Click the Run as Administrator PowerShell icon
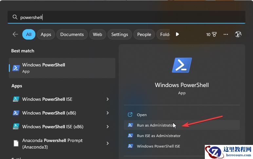The height and width of the screenshot is (159, 253). tap(130, 125)
